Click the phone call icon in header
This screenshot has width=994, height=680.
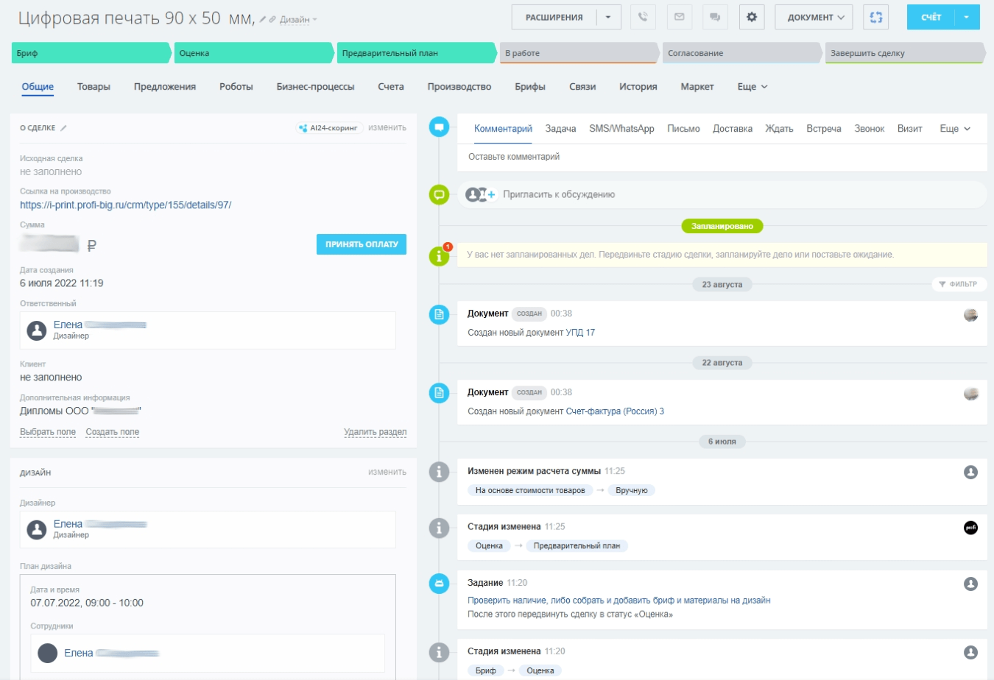643,18
